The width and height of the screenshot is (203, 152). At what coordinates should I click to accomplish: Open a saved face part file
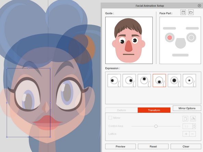191,12
